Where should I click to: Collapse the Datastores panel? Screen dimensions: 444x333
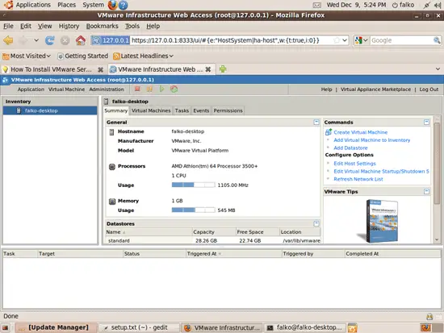tap(316, 223)
